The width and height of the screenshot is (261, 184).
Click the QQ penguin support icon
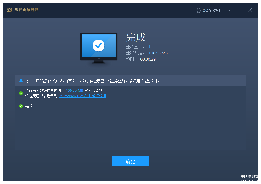pyautogui.click(x=198, y=10)
